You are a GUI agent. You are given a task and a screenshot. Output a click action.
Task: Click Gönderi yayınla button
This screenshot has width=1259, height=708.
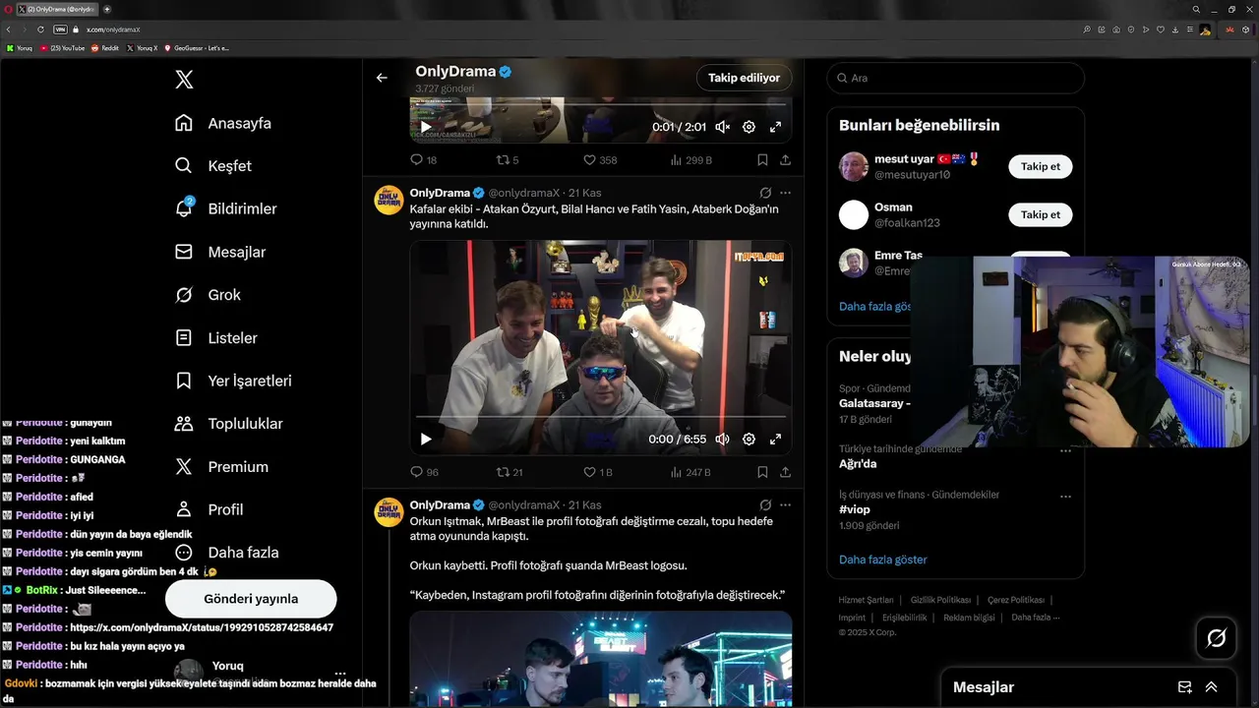[x=251, y=598]
